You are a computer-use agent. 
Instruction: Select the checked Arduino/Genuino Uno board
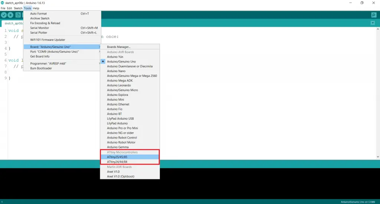click(130, 62)
